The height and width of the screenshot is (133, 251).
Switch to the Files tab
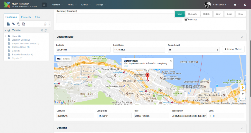point(37,17)
